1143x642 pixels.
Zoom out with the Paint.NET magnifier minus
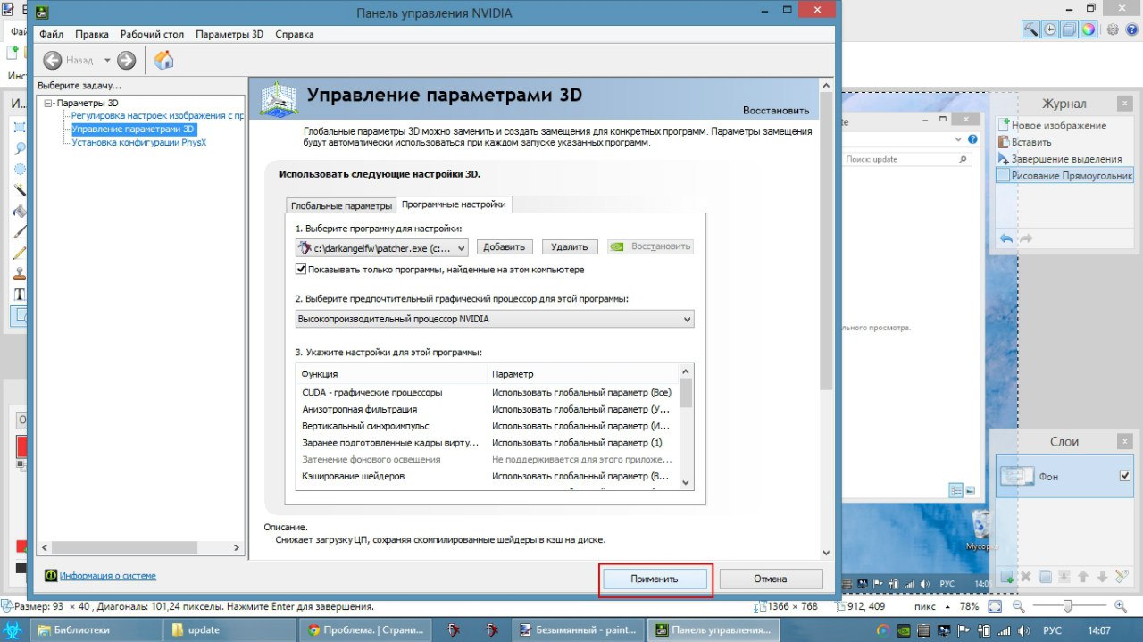(x=1019, y=606)
